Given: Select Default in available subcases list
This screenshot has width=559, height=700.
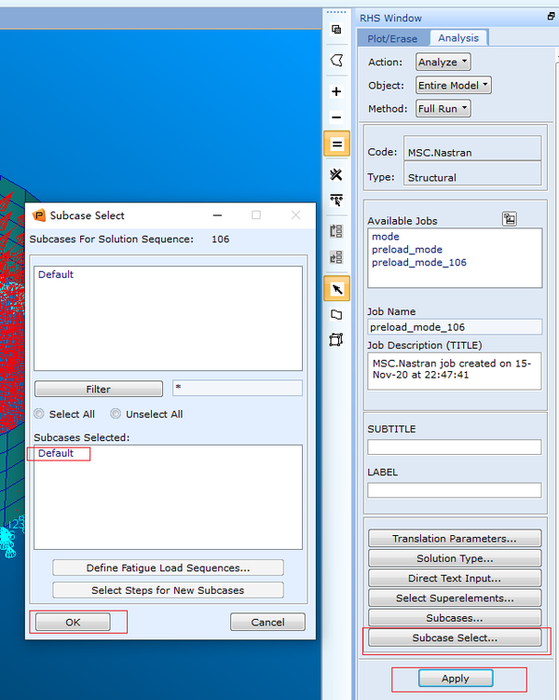Looking at the screenshot, I should coord(56,274).
